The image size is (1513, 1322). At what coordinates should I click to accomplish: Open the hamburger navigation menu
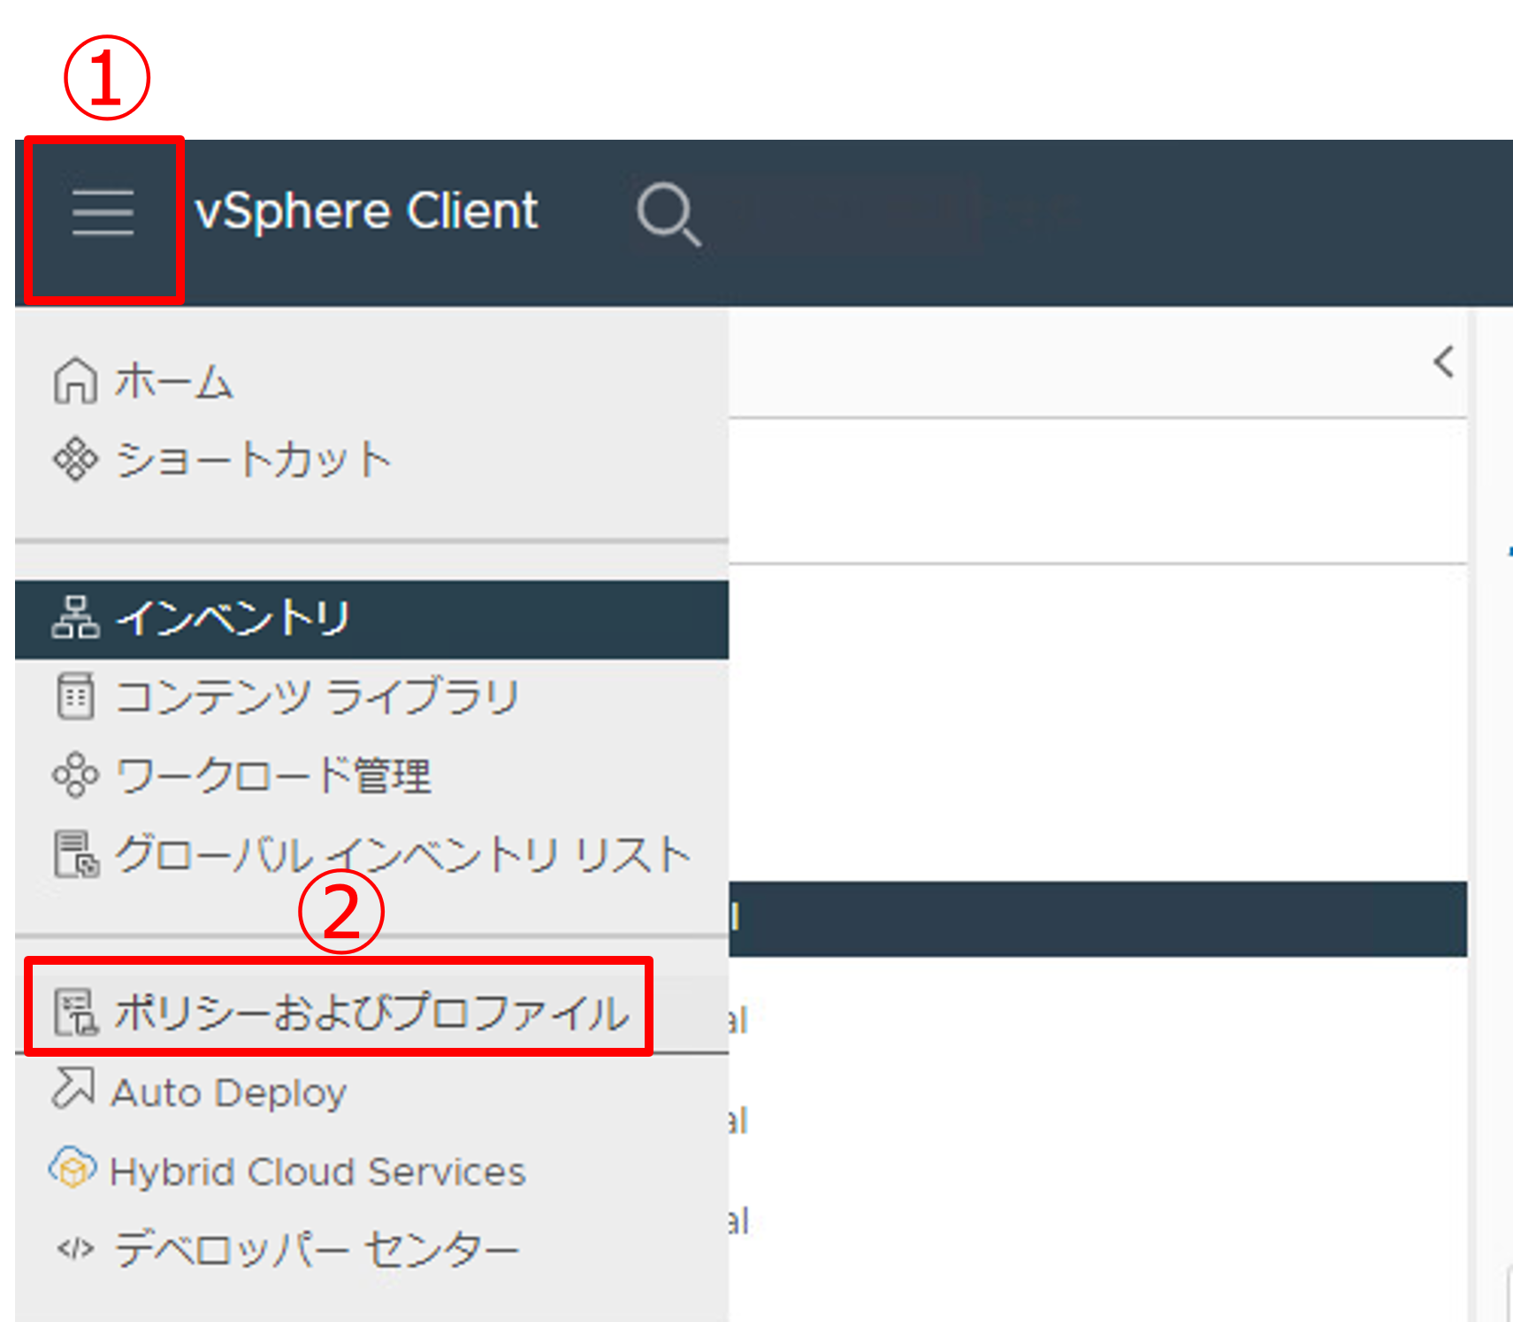point(103,213)
